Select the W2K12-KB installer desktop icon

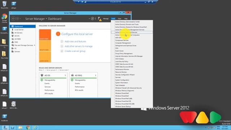point(14,105)
